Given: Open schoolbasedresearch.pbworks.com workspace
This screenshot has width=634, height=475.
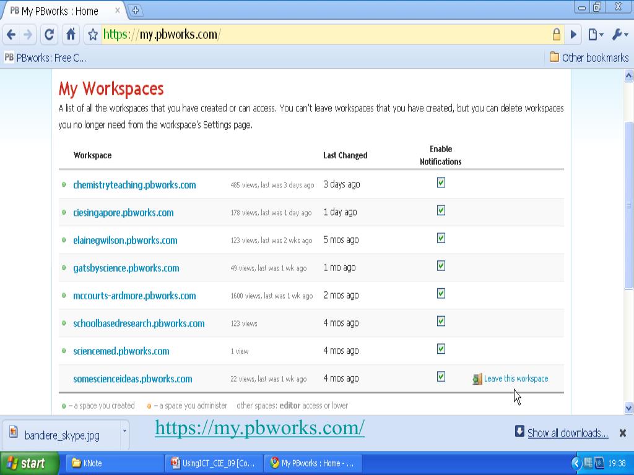Looking at the screenshot, I should point(139,323).
